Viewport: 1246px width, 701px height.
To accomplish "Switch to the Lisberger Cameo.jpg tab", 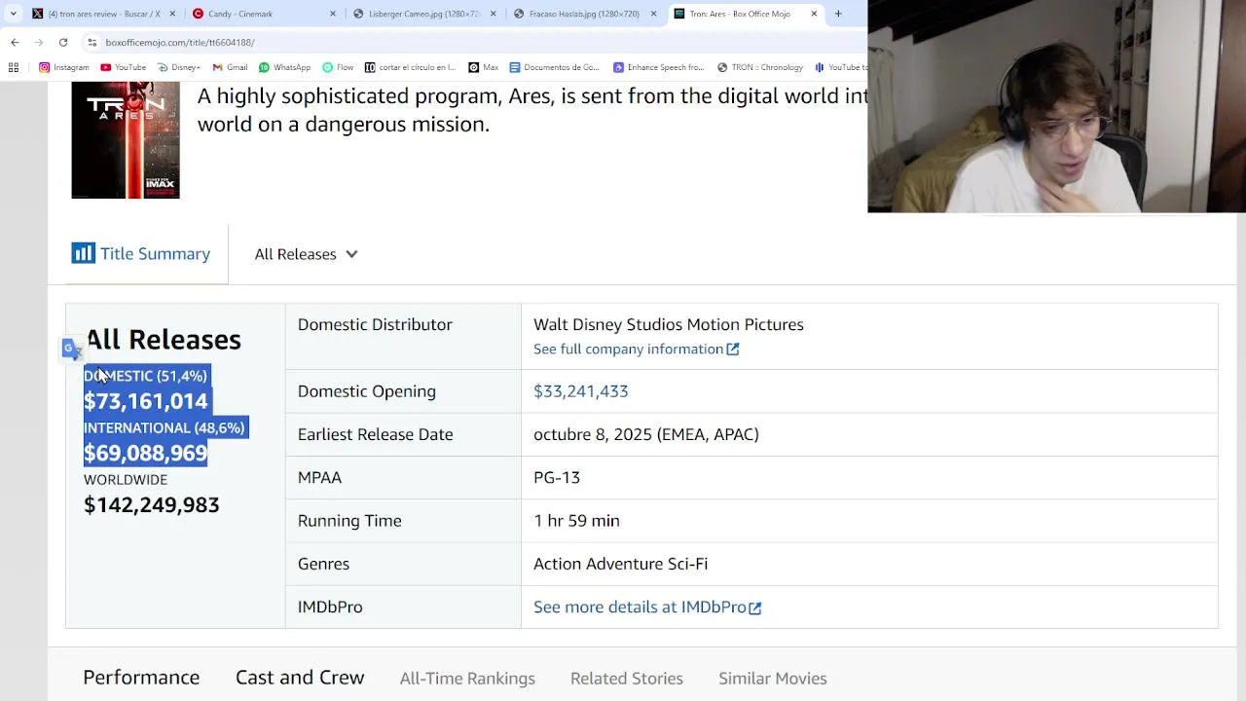I will [x=423, y=14].
